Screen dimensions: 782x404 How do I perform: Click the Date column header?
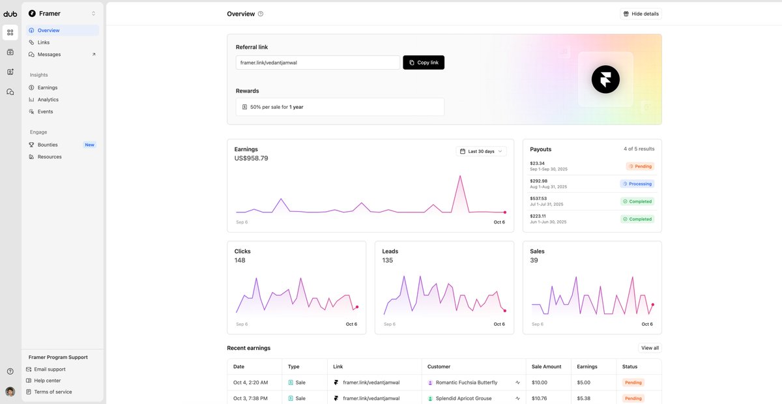(x=239, y=367)
